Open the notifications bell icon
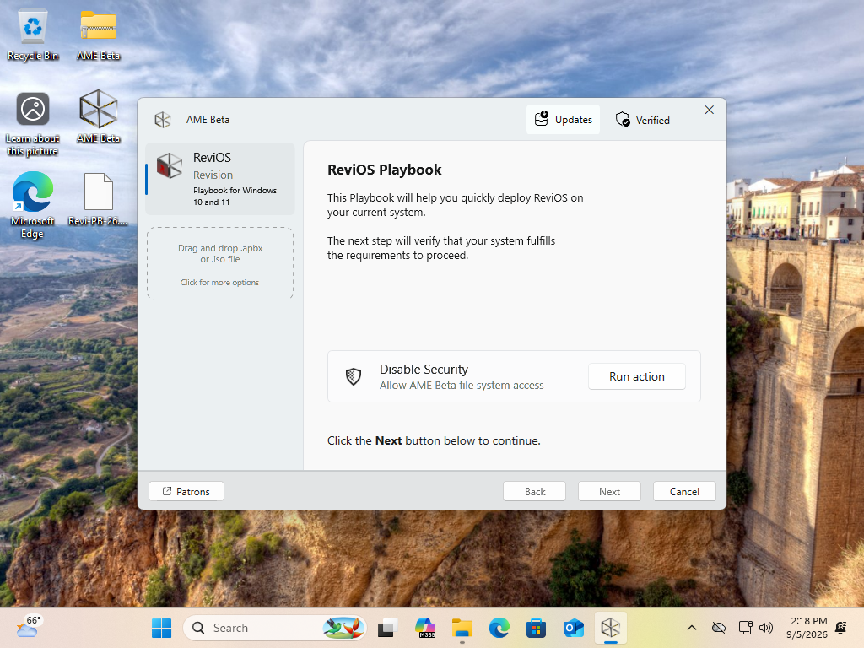Screen dimensions: 864x648 pyautogui.click(x=841, y=628)
